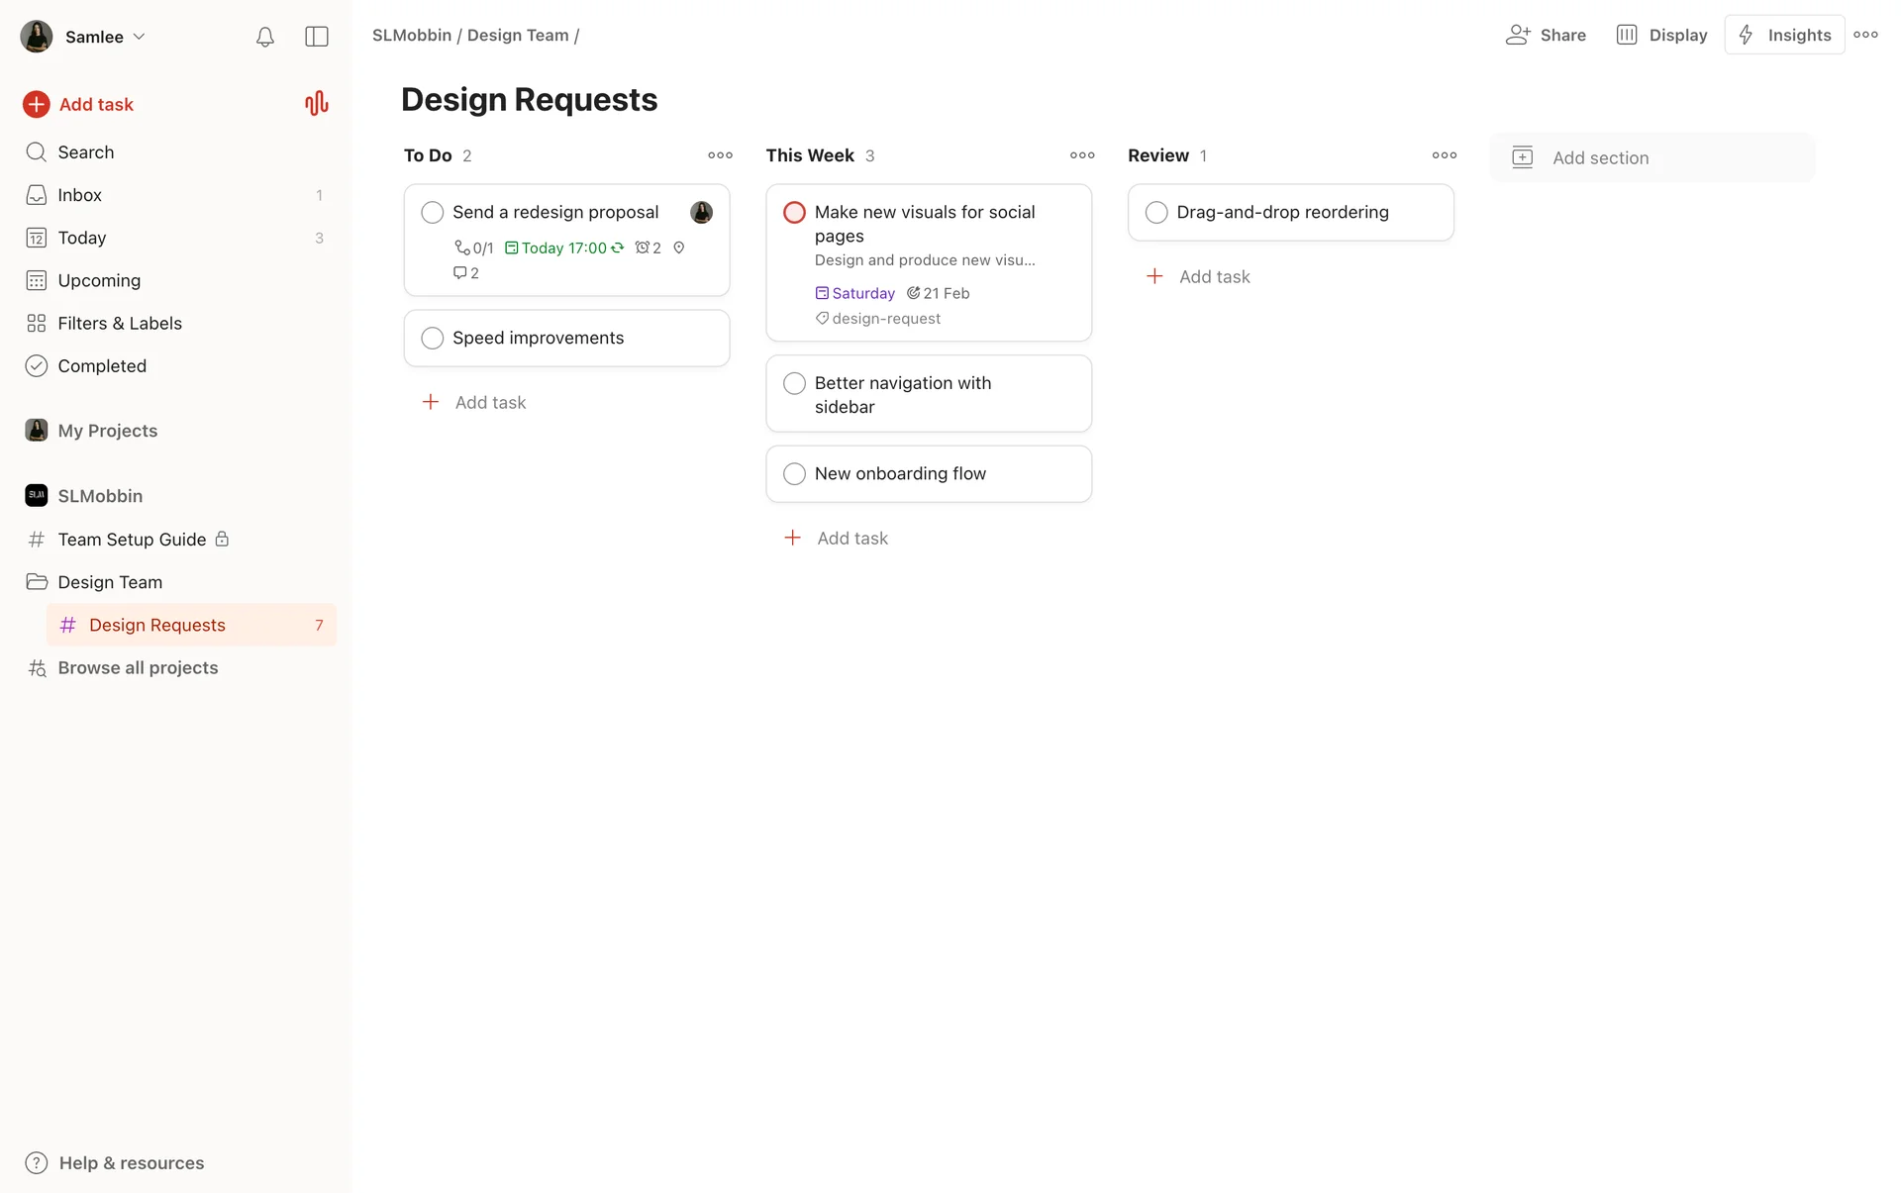This screenshot has width=1901, height=1193.
Task: Open the To Do section options menu
Action: [x=720, y=155]
